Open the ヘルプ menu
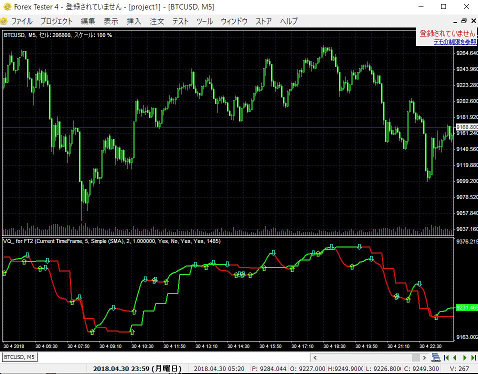The height and width of the screenshot is (374, 478). click(x=288, y=21)
